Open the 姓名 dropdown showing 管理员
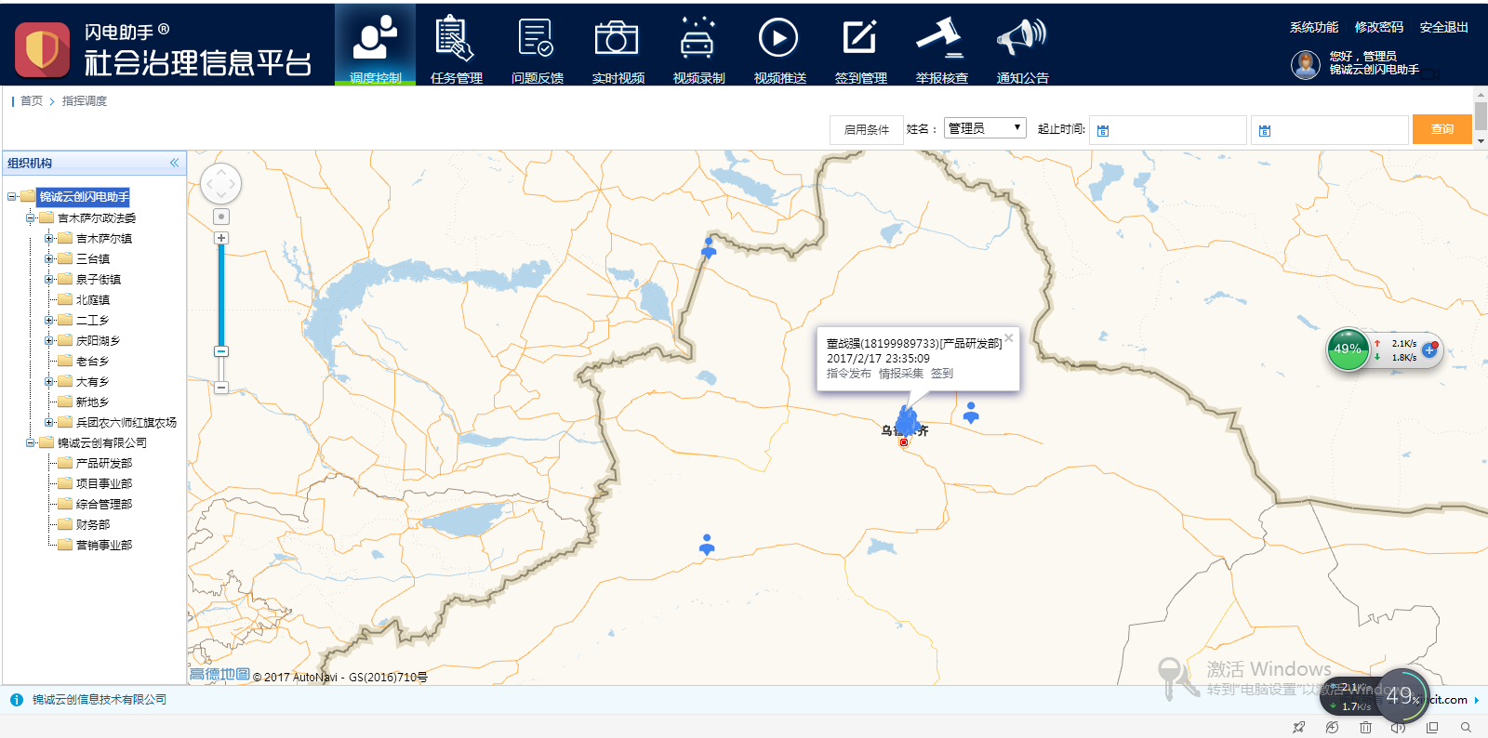1488x738 pixels. click(x=985, y=128)
